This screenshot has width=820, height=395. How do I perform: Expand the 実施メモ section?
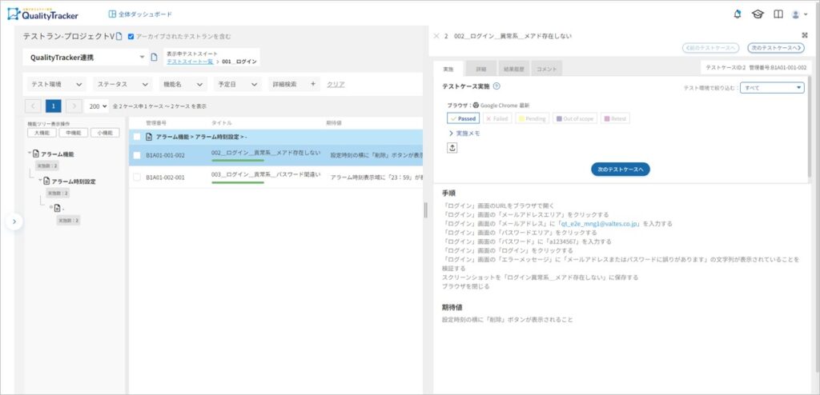tap(464, 134)
